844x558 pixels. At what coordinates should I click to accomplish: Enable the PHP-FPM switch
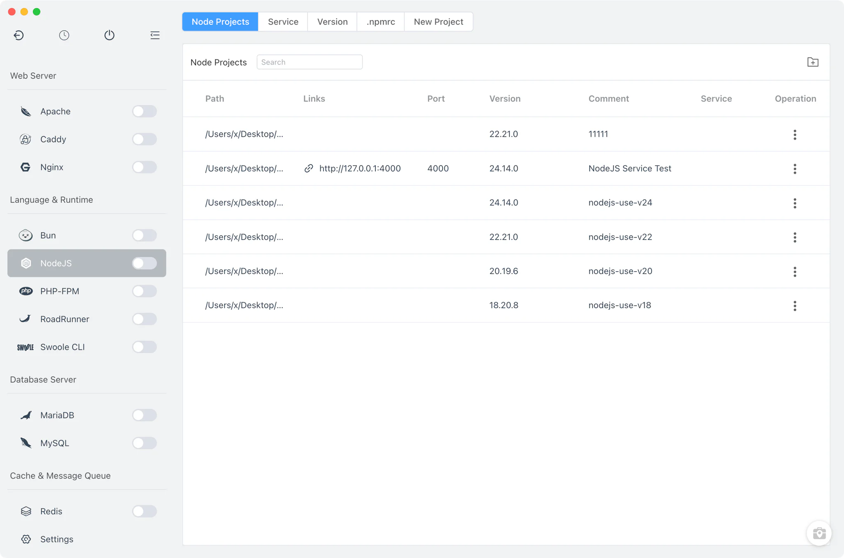144,291
